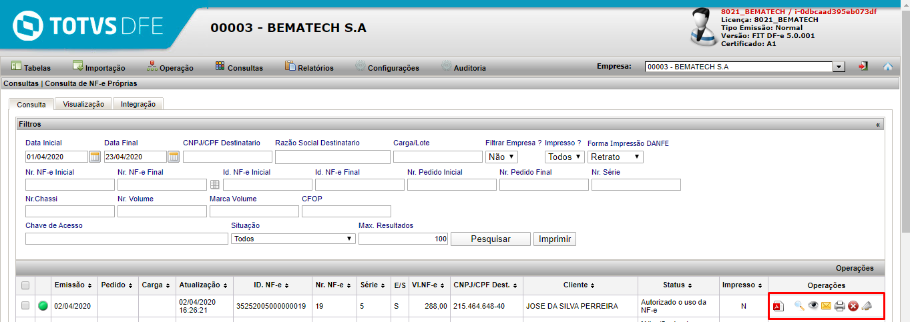Click the megaphone icon in the operations cell

(867, 306)
